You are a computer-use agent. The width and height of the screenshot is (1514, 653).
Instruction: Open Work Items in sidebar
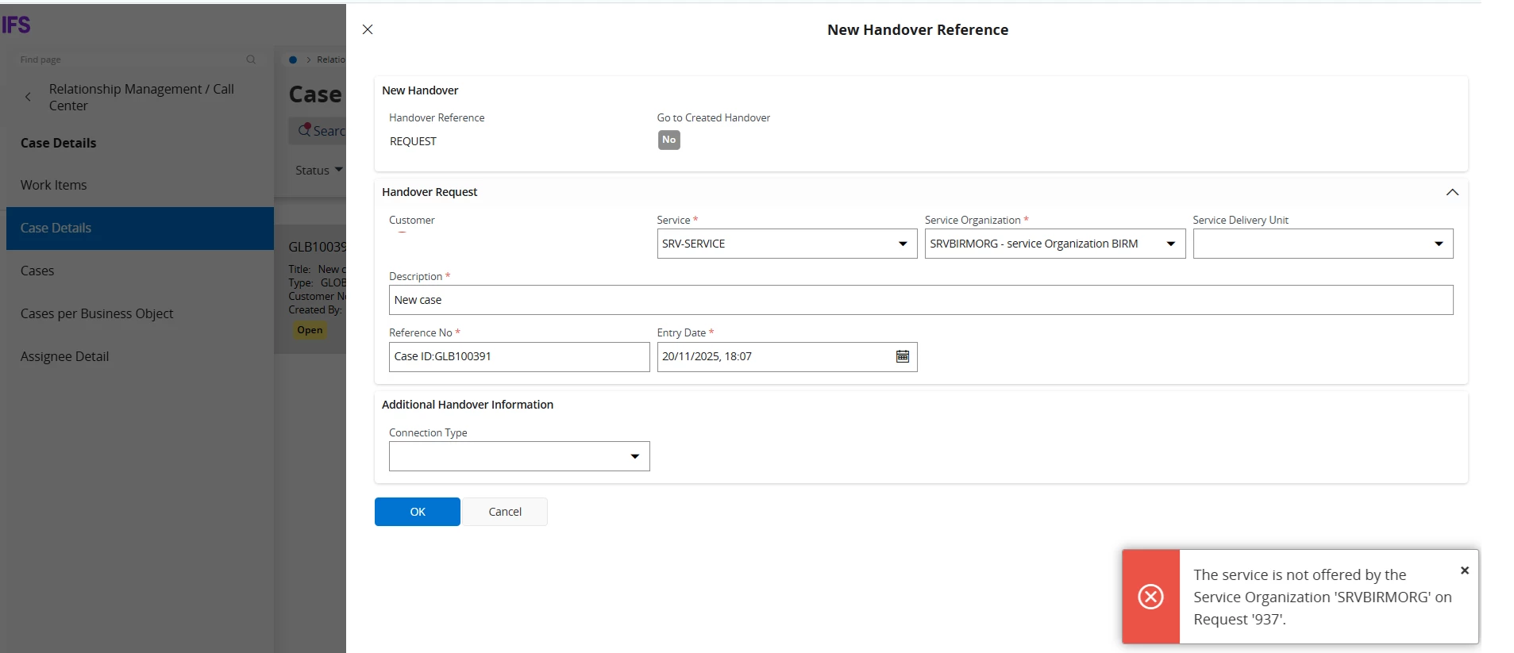tap(54, 185)
